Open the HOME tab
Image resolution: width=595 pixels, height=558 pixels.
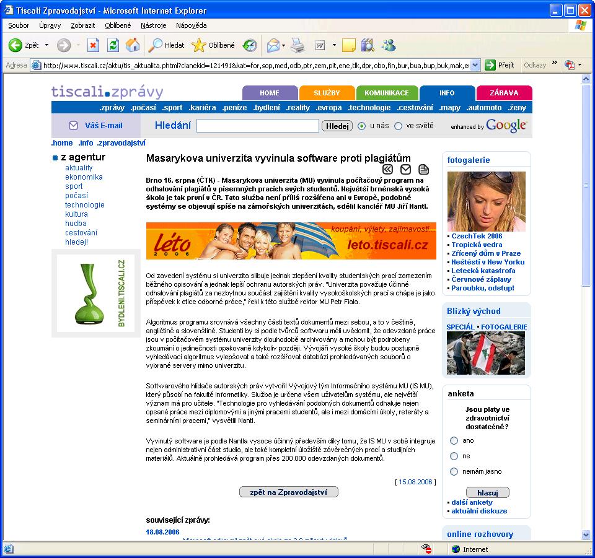pyautogui.click(x=270, y=93)
